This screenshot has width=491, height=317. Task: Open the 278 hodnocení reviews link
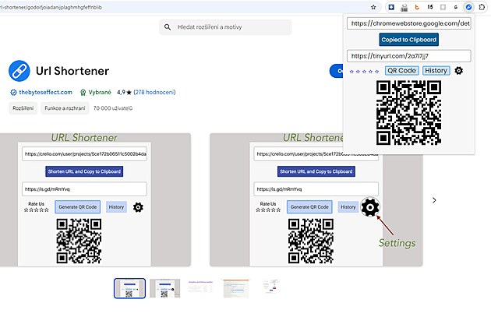click(154, 92)
